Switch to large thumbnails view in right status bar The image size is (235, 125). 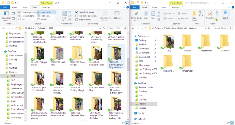click(x=232, y=123)
